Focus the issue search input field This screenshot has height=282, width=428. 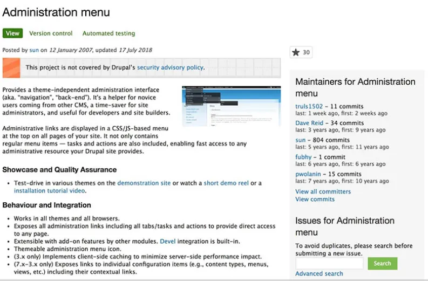tap(329, 264)
